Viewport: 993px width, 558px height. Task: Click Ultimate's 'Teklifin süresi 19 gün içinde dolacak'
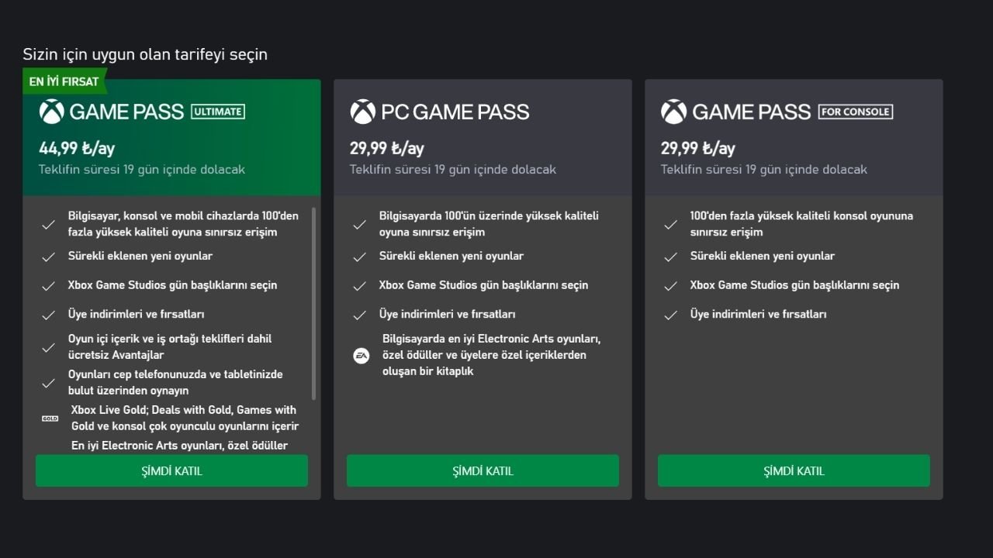click(142, 169)
